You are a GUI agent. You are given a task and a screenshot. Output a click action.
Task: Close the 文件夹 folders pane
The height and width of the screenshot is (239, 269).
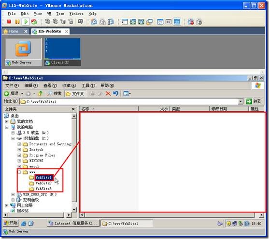(73, 109)
